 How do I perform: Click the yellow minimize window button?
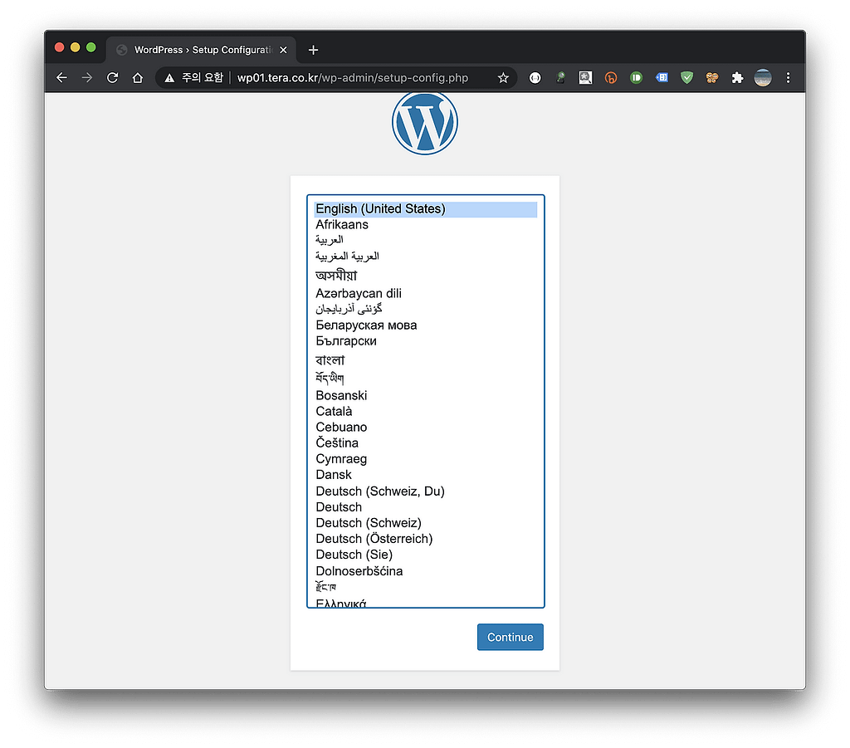tap(76, 47)
